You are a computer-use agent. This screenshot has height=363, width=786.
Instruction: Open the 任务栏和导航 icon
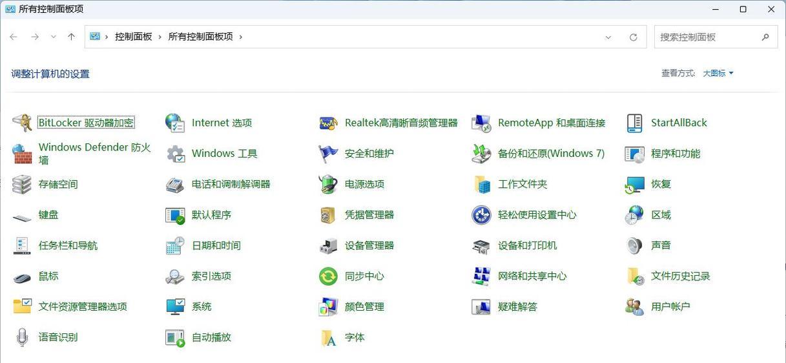(x=22, y=245)
